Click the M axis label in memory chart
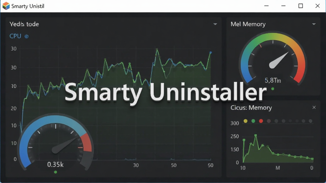 pos(278,168)
